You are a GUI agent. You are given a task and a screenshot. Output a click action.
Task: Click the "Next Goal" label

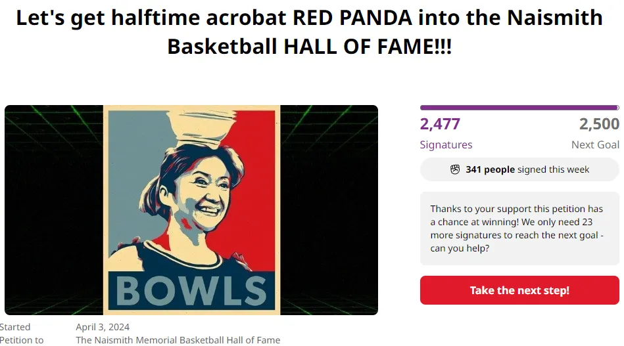point(595,144)
